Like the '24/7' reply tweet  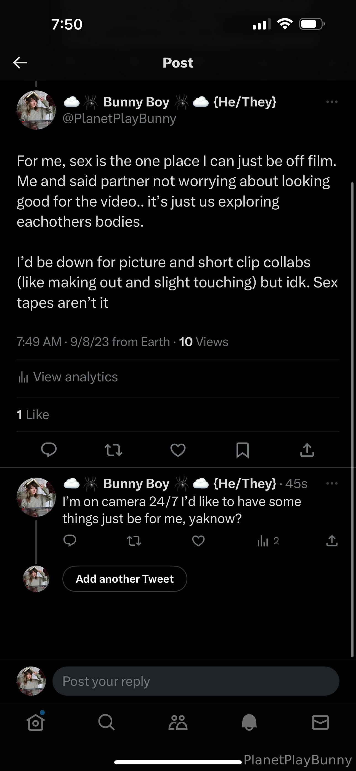point(198,541)
